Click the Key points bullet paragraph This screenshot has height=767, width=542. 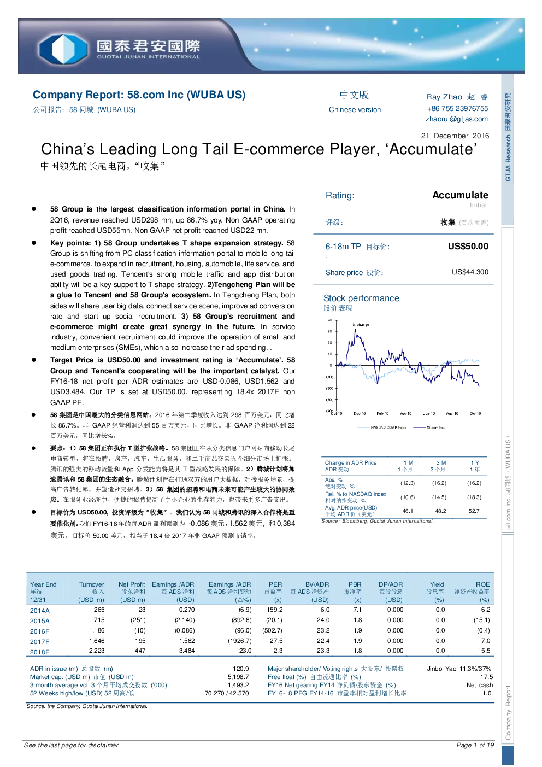pos(172,295)
